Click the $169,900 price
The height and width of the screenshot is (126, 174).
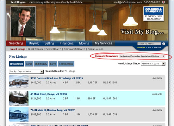tap(36, 115)
